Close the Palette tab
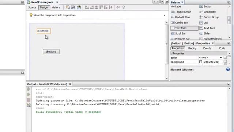234x132 pixels. click(182, 3)
